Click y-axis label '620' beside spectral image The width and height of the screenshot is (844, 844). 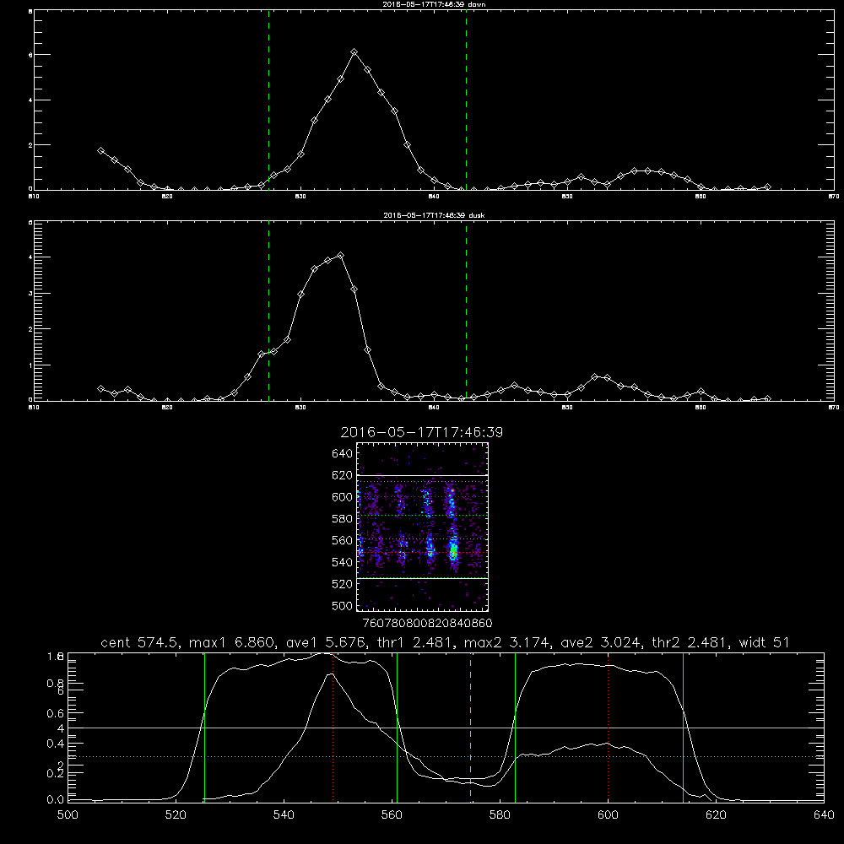point(342,475)
